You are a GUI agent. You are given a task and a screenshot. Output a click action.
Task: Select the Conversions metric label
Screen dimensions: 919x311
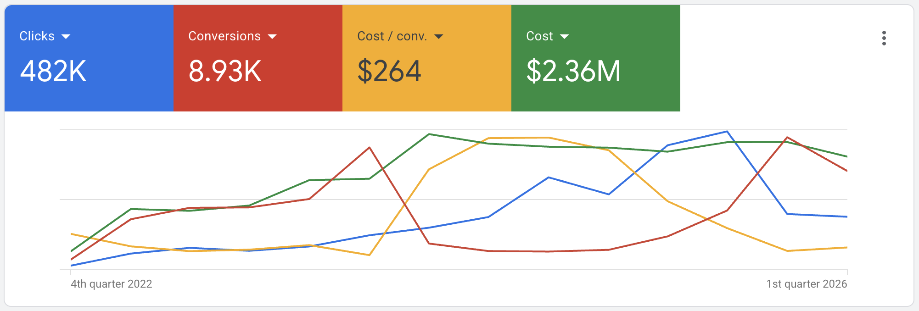point(224,36)
